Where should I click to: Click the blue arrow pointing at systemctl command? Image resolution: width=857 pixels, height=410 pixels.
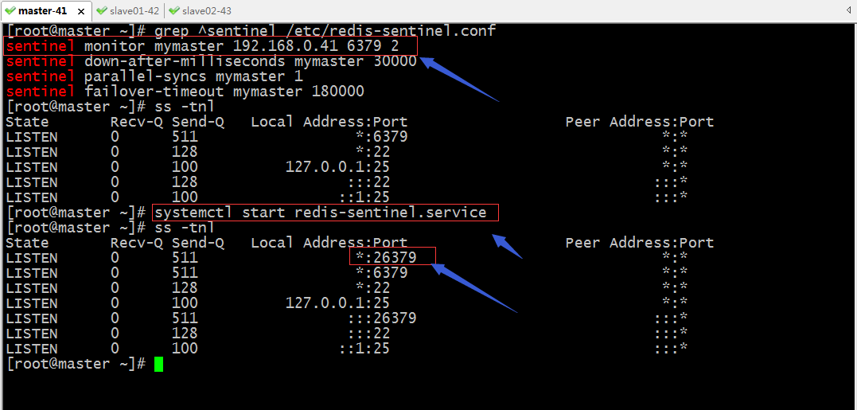coord(508,246)
